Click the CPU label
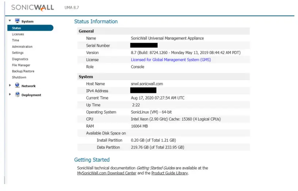This screenshot has width=298, height=191. click(x=89, y=119)
